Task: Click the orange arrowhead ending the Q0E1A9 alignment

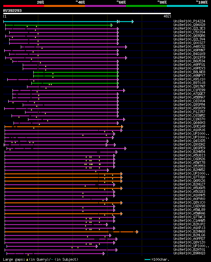Action: (x=122, y=127)
